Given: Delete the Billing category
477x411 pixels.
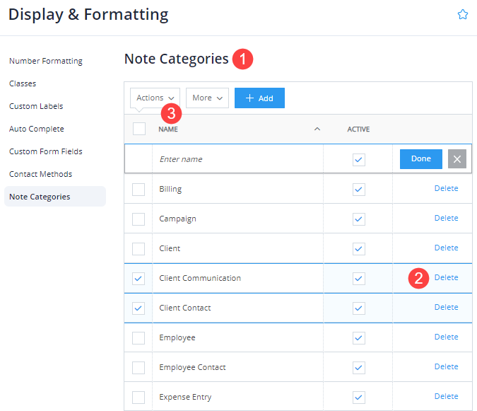Looking at the screenshot, I should (446, 188).
